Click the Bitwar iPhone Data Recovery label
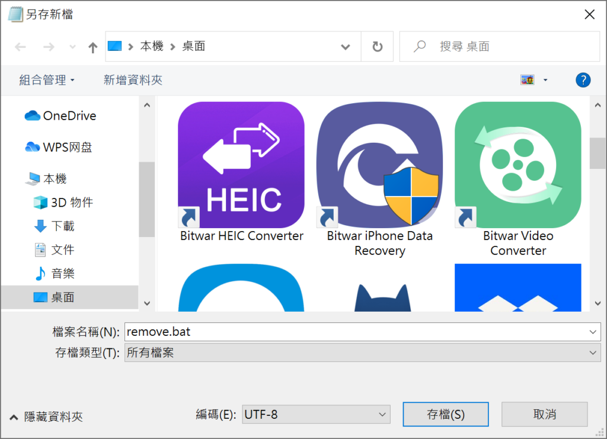 coord(380,243)
